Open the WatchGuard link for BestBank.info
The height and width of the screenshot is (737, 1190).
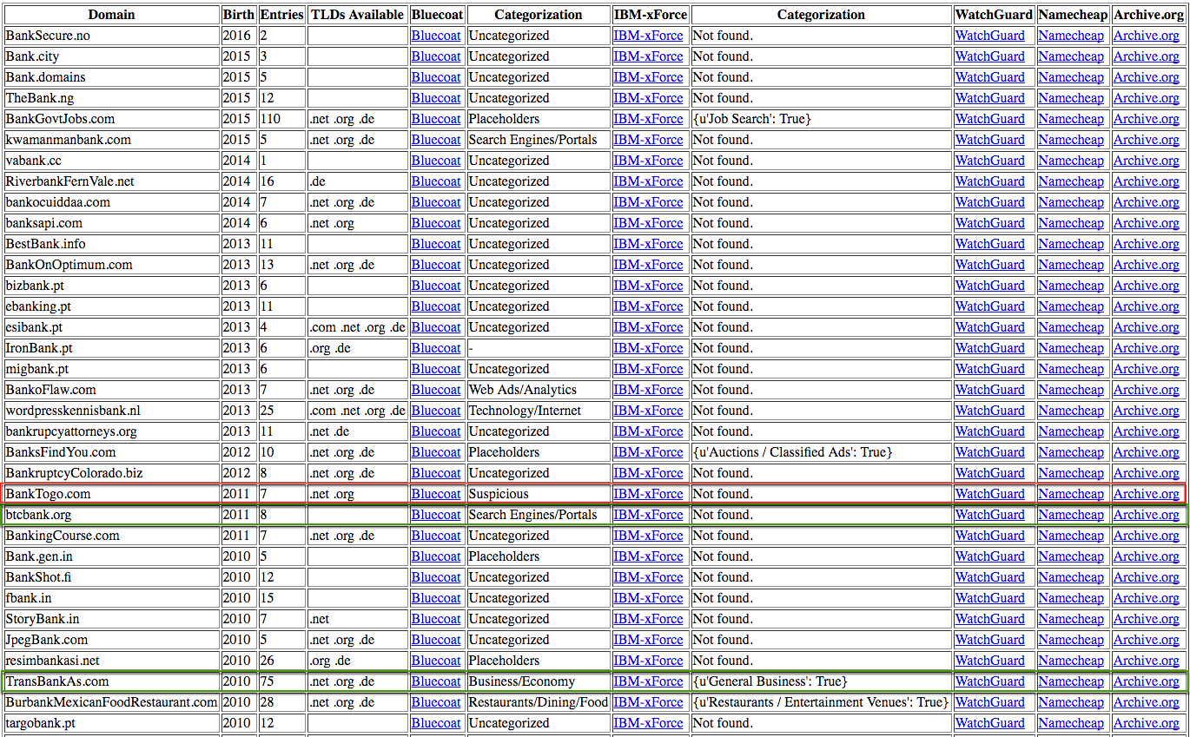(x=989, y=244)
